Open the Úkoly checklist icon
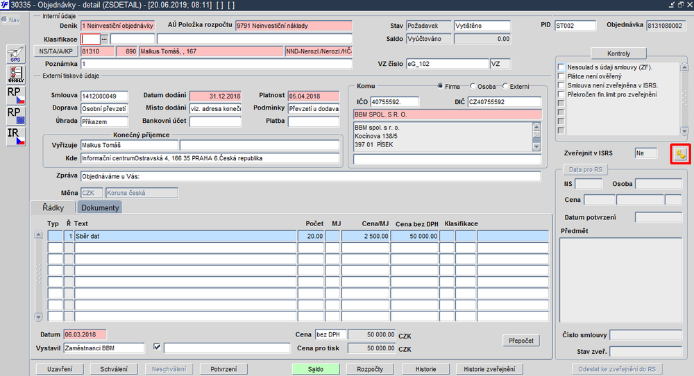The width and height of the screenshot is (694, 376). click(15, 74)
